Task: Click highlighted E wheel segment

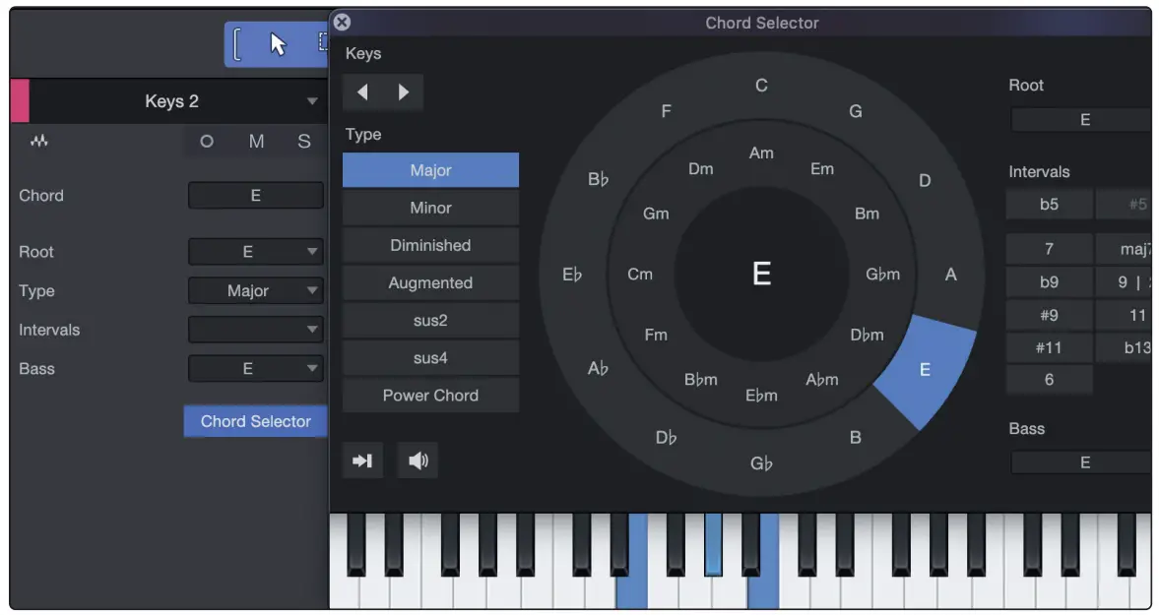Action: pyautogui.click(x=926, y=370)
